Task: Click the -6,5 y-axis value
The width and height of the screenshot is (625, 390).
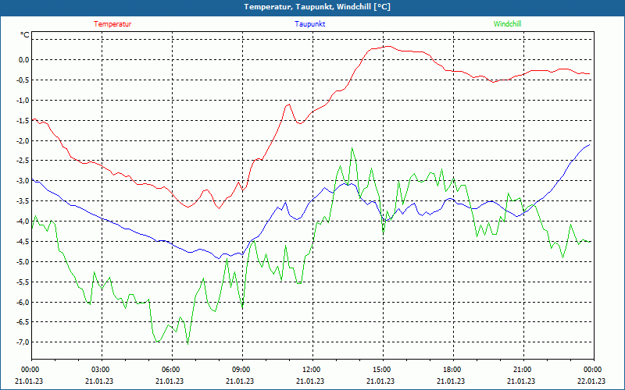Action: 23,322
